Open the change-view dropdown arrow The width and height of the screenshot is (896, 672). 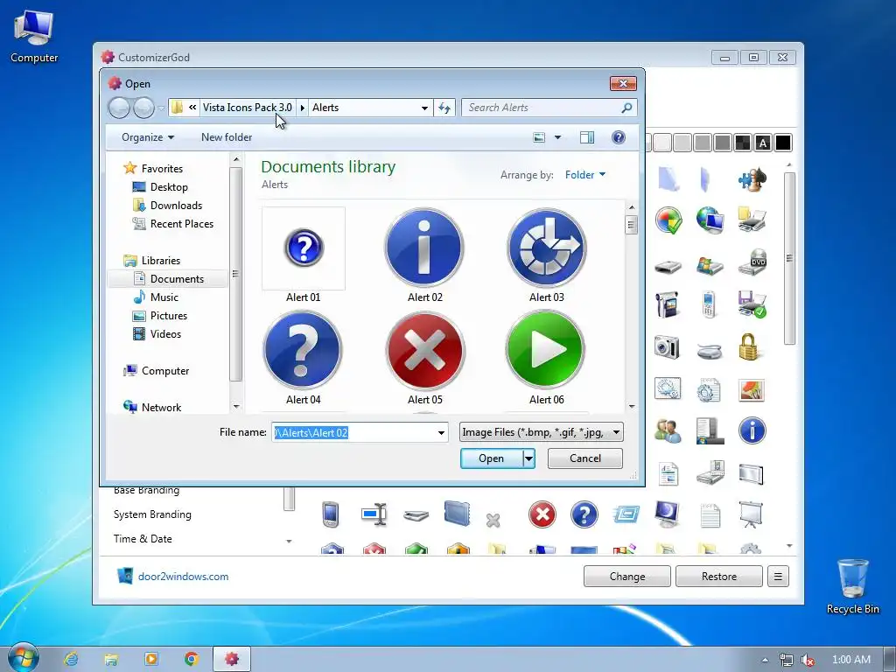click(x=557, y=137)
